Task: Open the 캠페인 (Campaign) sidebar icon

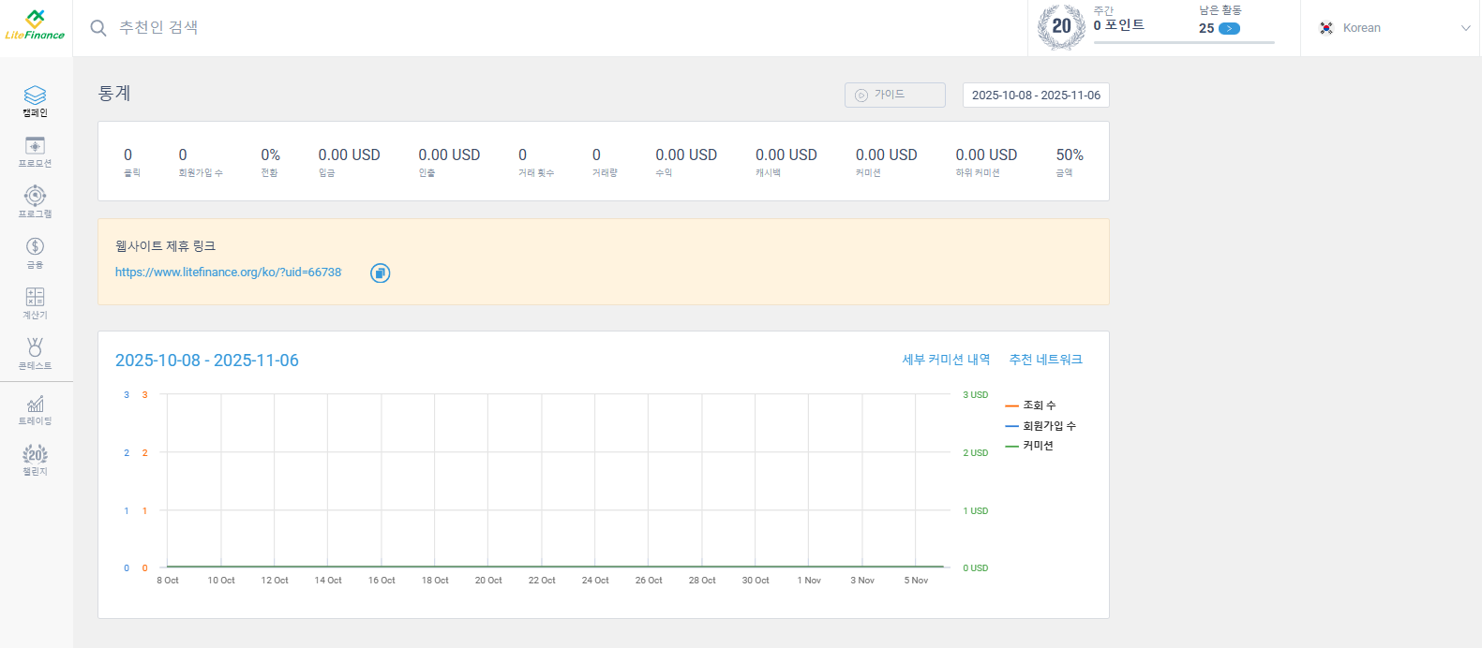Action: pyautogui.click(x=35, y=101)
